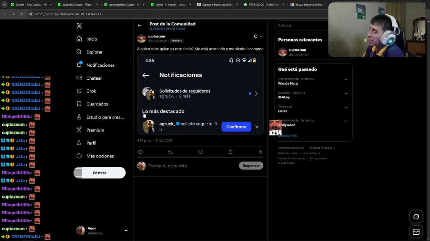Click the Grok icon on the post
Screen dimensions: 430x241
(256, 36)
